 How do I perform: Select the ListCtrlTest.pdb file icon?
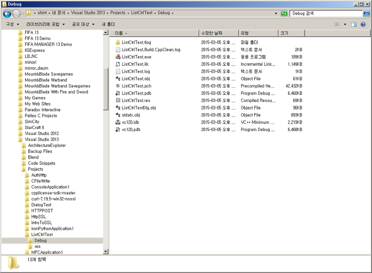point(118,93)
